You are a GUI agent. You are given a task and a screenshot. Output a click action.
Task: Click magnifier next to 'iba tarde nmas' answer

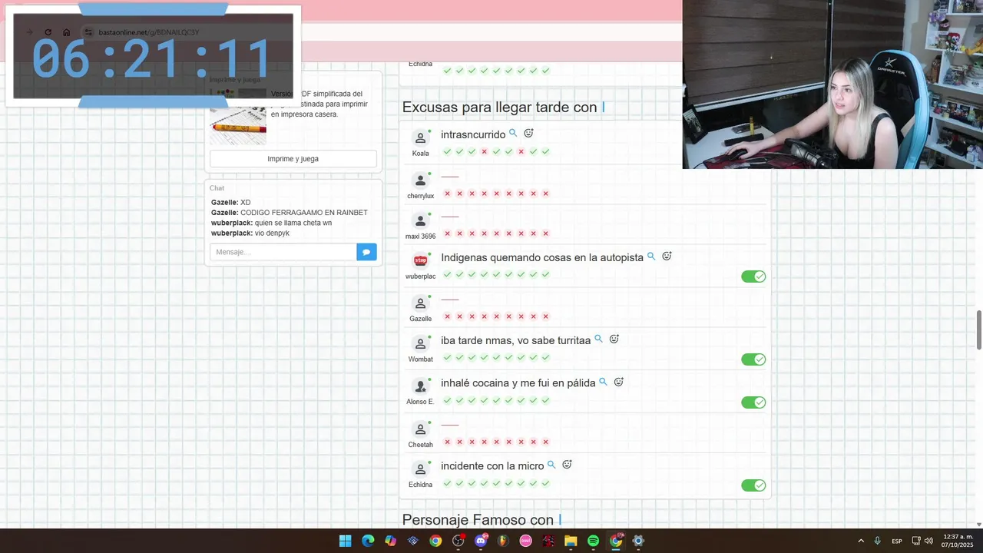(x=598, y=339)
